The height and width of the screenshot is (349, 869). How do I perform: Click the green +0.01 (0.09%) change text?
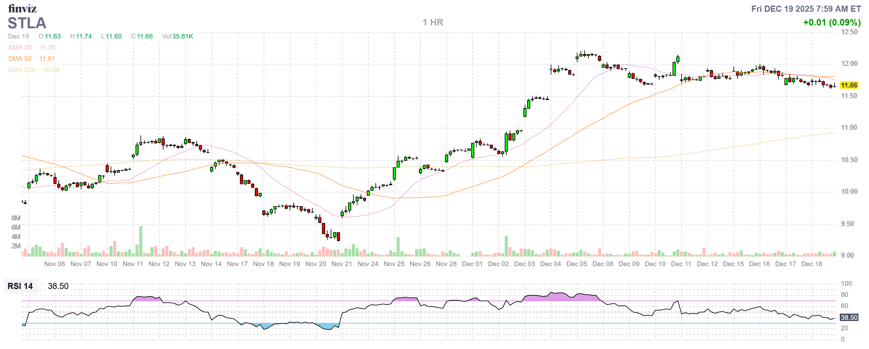point(832,23)
